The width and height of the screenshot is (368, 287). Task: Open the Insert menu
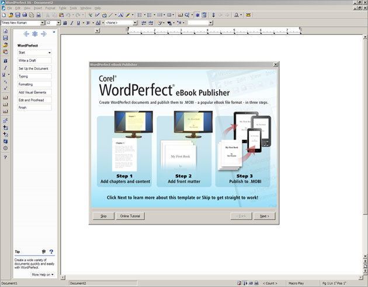point(37,8)
